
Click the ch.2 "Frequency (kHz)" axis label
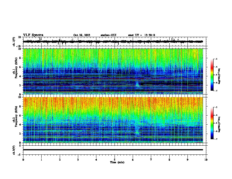pyautogui.click(x=16, y=116)
